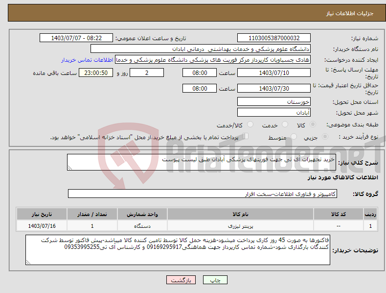Click the general need description text area

(202, 162)
